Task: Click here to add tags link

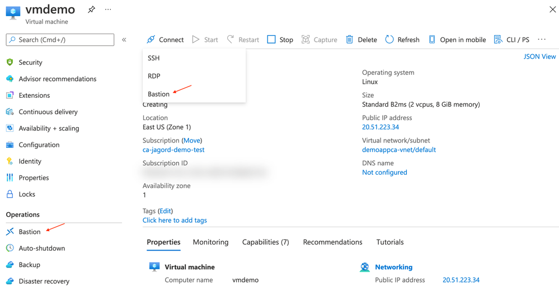Action: (x=175, y=220)
